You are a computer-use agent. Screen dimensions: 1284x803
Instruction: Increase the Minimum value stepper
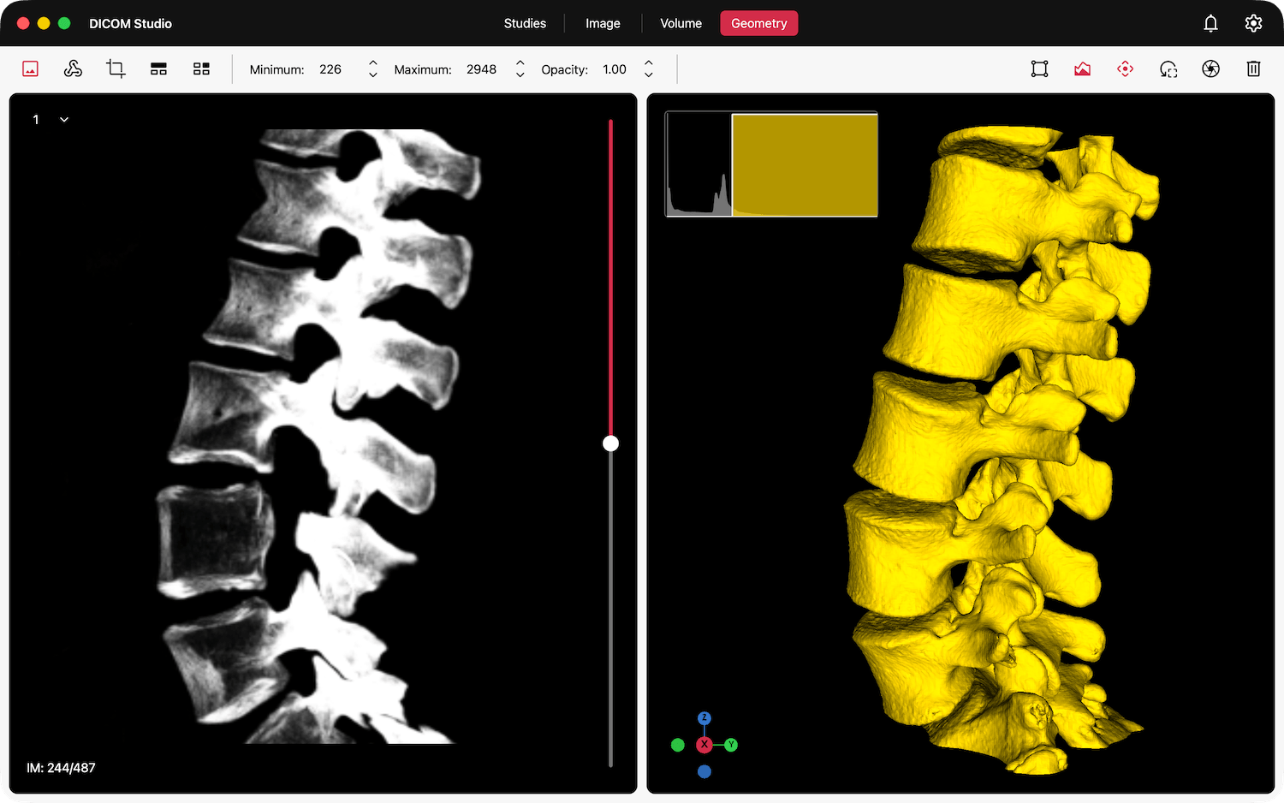[x=372, y=63]
